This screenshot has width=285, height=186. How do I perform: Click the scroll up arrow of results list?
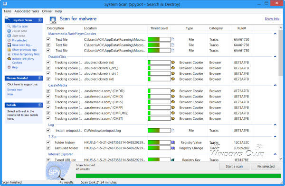280,28
